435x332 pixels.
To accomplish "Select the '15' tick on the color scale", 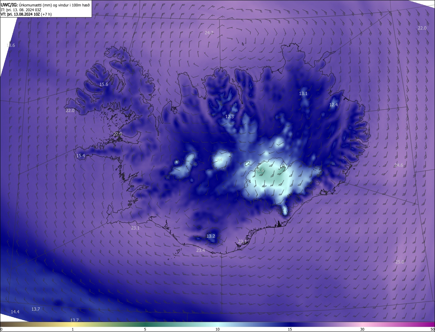I will pos(290,330).
